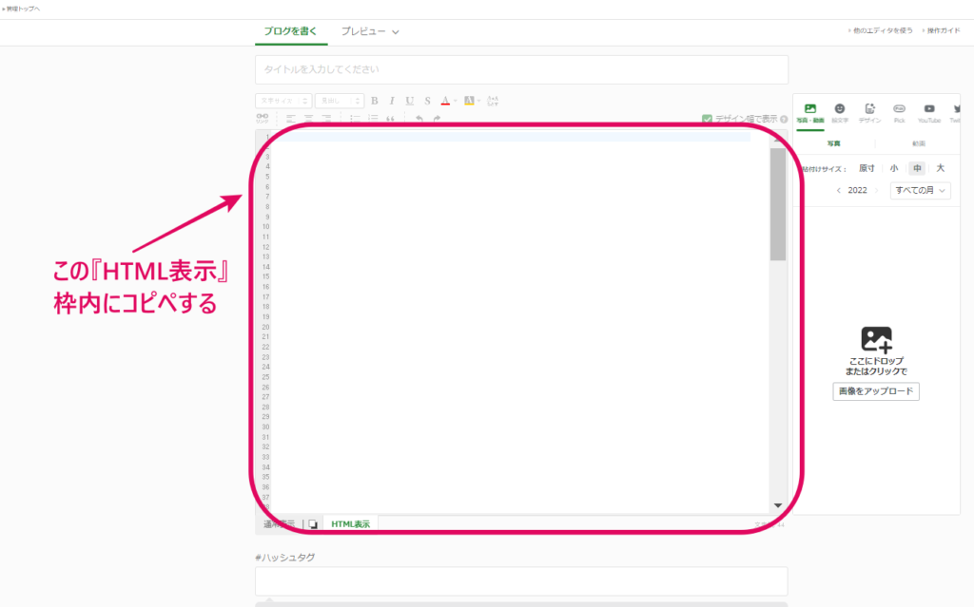Underline text with the U icon
The width and height of the screenshot is (974, 607).
(x=409, y=101)
